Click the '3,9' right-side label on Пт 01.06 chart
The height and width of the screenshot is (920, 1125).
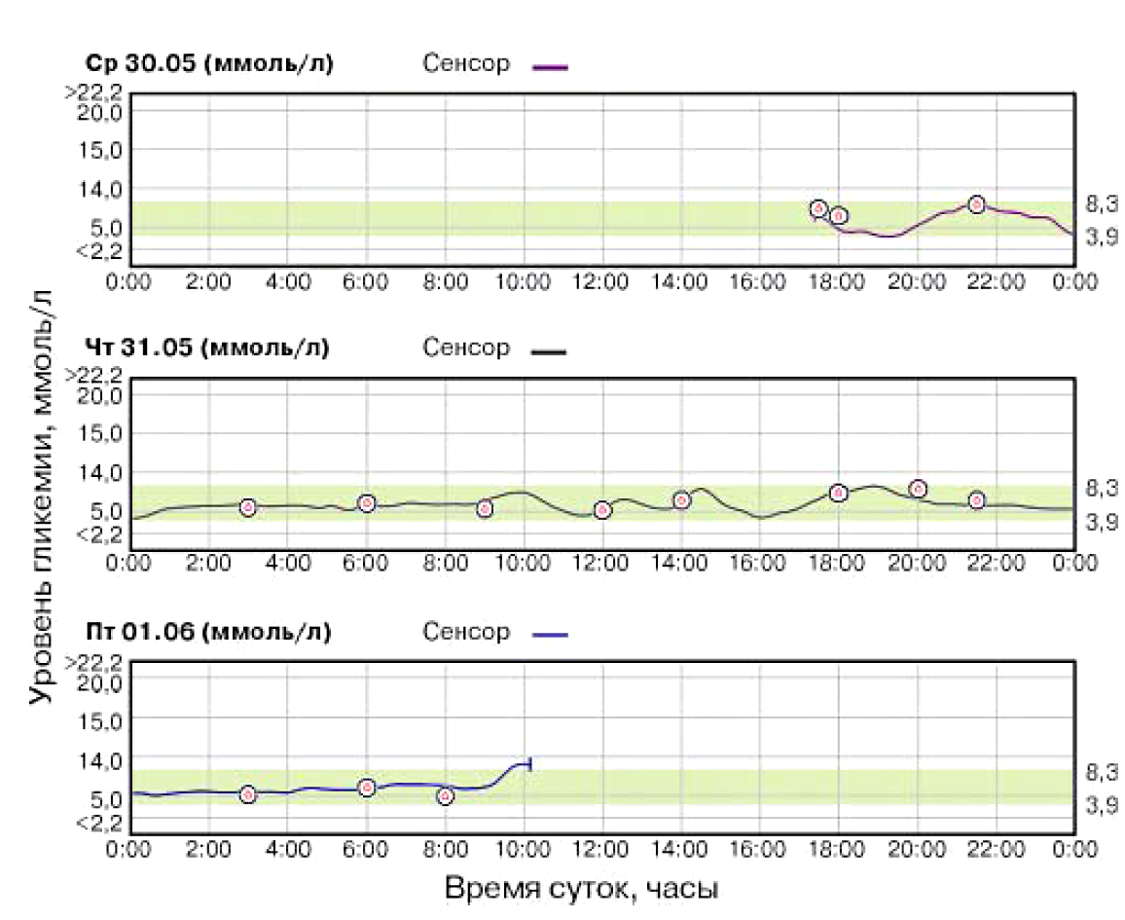1102,804
